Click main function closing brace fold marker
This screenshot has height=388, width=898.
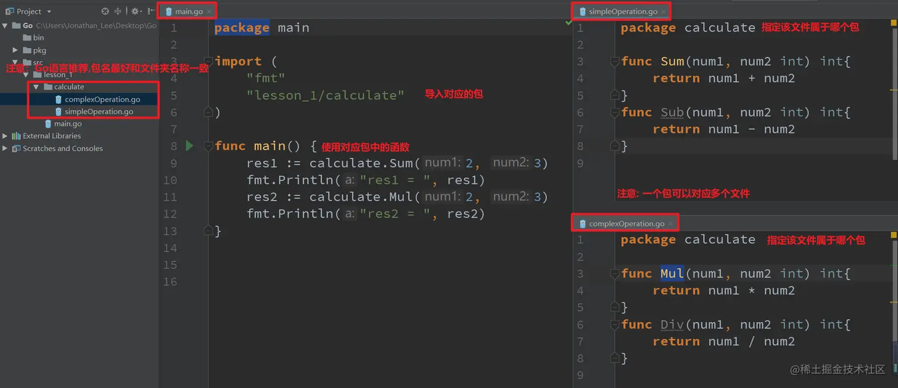tap(208, 230)
